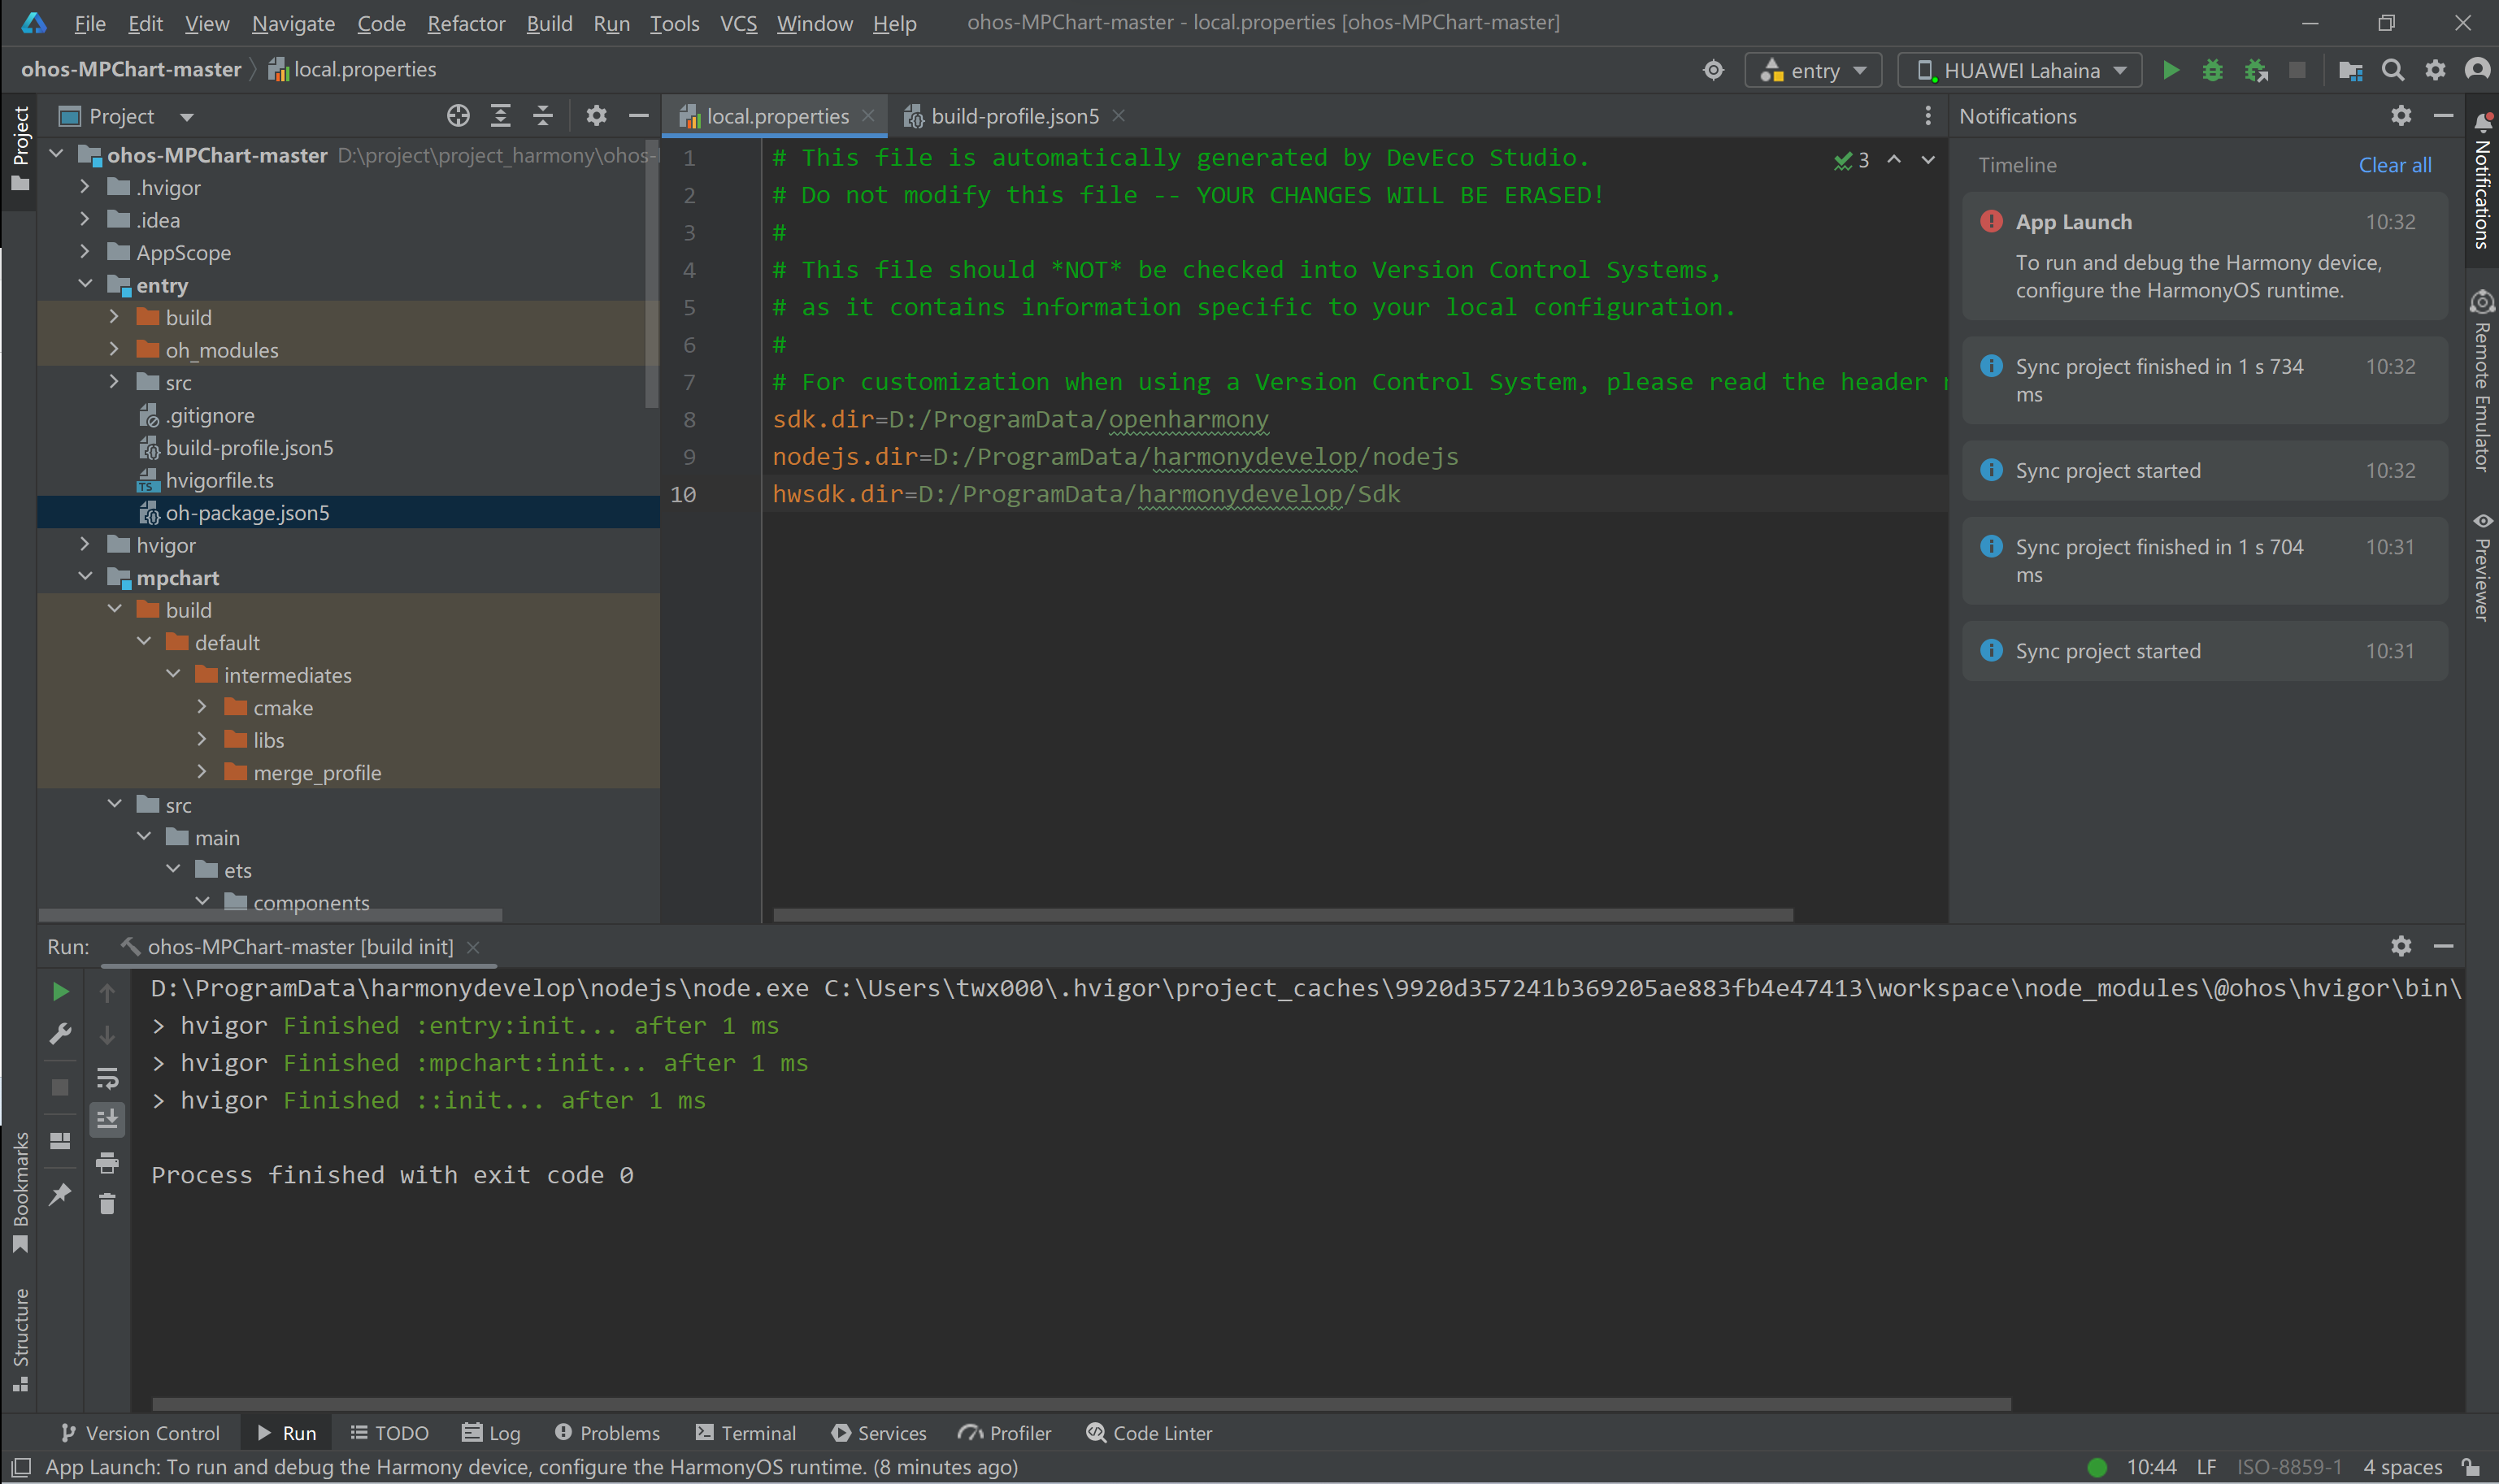Expand all icon in Project panel

coord(500,116)
